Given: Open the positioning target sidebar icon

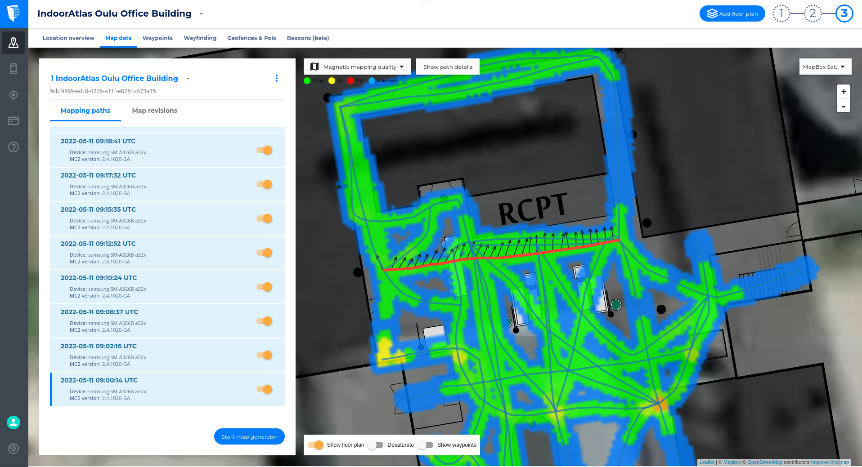Looking at the screenshot, I should 13,95.
